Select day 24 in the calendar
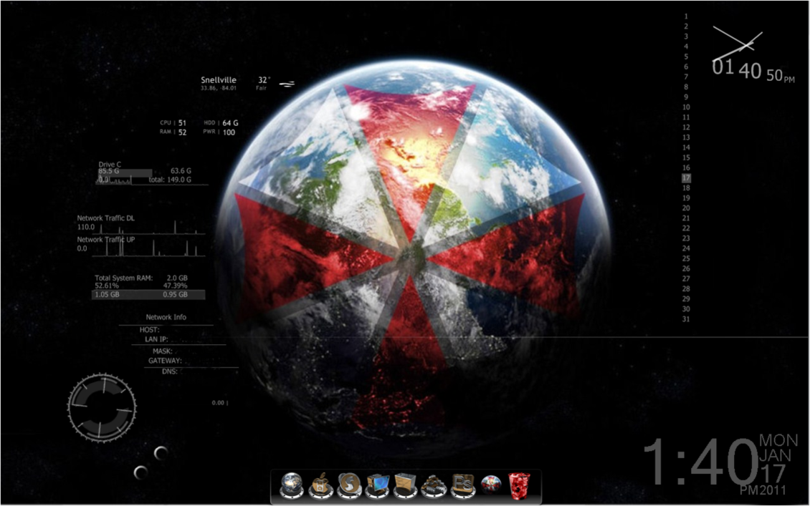This screenshot has height=506, width=810. pos(686,248)
